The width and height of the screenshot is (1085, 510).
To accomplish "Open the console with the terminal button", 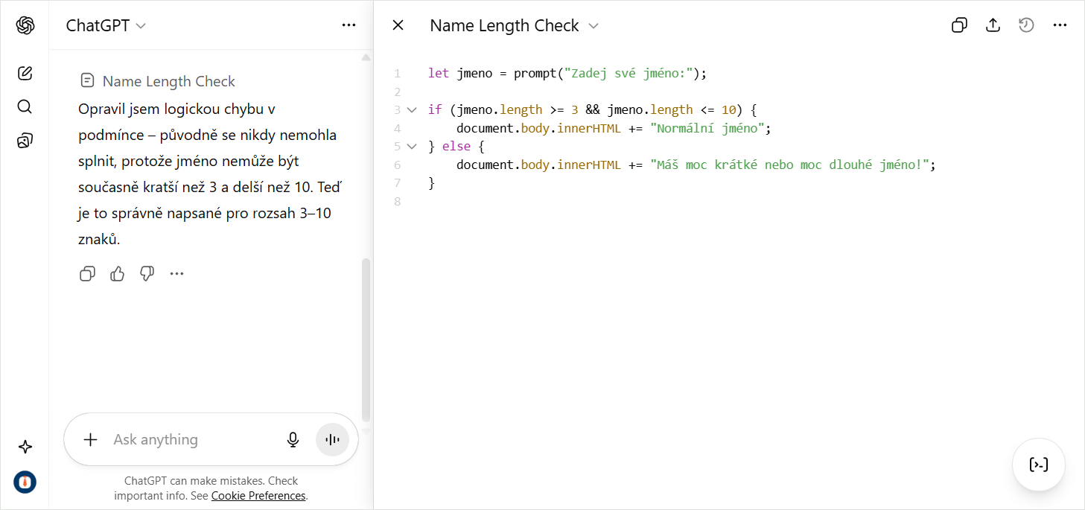I will tap(1038, 464).
